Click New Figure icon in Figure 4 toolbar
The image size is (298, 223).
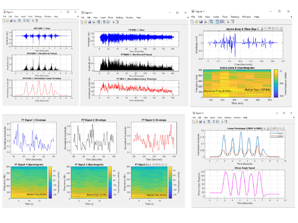click(x=82, y=22)
